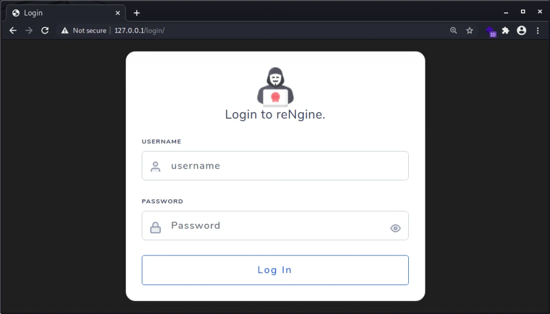Image resolution: width=550 pixels, height=314 pixels.
Task: Click the 'Login to reNgine.' heading
Action: 276,114
